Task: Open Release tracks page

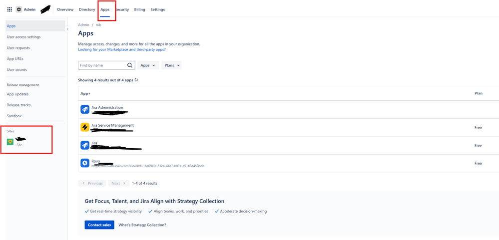Action: click(x=19, y=105)
